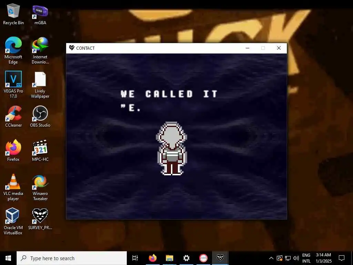The width and height of the screenshot is (353, 265).
Task: Select the Oracle VM VirtualBox icon
Action: point(13,221)
